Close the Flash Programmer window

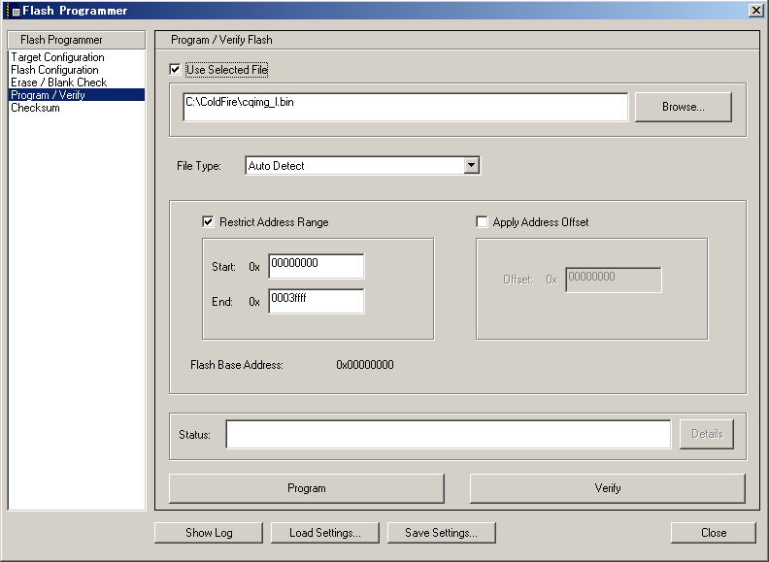click(x=755, y=10)
